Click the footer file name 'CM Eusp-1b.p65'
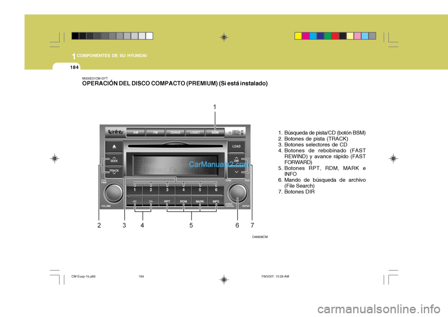Image resolution: width=448 pixels, height=317 pixels. [x=84, y=276]
